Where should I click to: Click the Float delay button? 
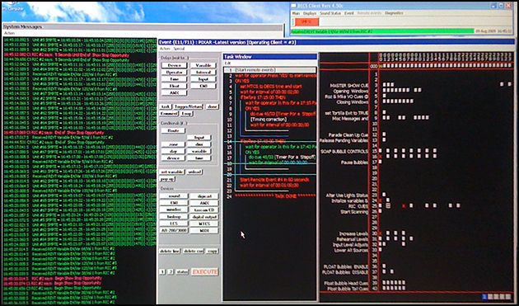click(x=174, y=86)
